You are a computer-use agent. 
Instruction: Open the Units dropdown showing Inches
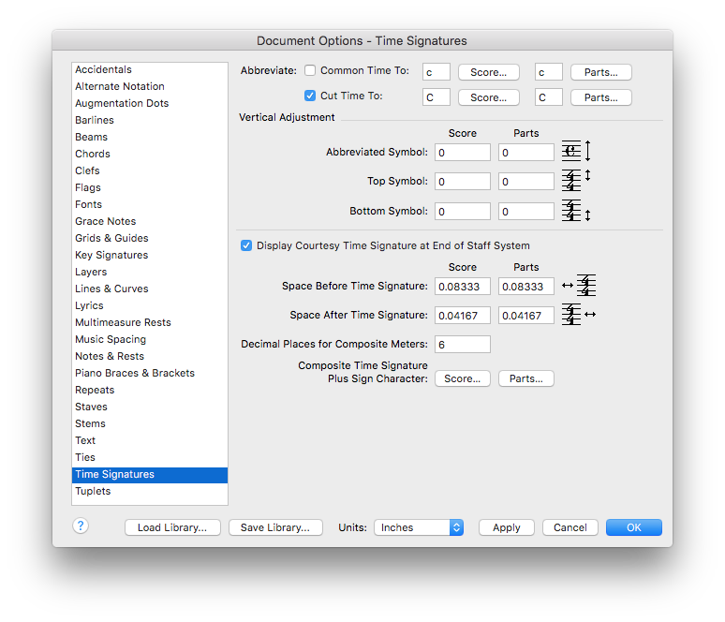(x=419, y=527)
